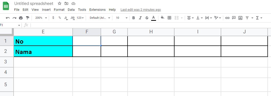Toggle strikethrough formatting
The height and width of the screenshot is (96, 271).
click(147, 18)
